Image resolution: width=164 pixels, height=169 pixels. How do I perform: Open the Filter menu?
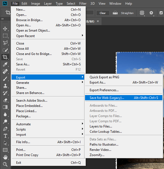(83, 4)
